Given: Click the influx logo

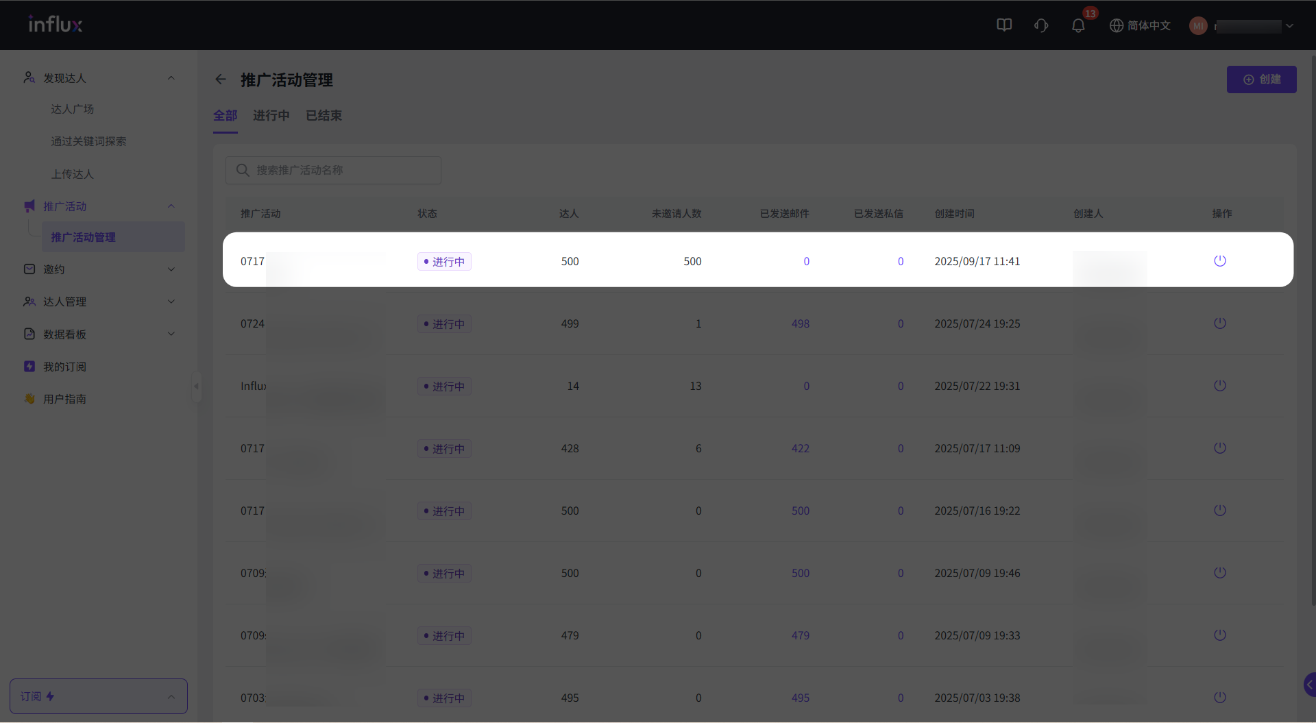Looking at the screenshot, I should (56, 25).
